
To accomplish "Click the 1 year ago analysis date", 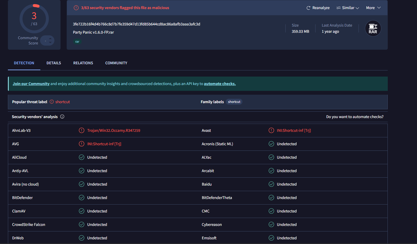I will (330, 31).
